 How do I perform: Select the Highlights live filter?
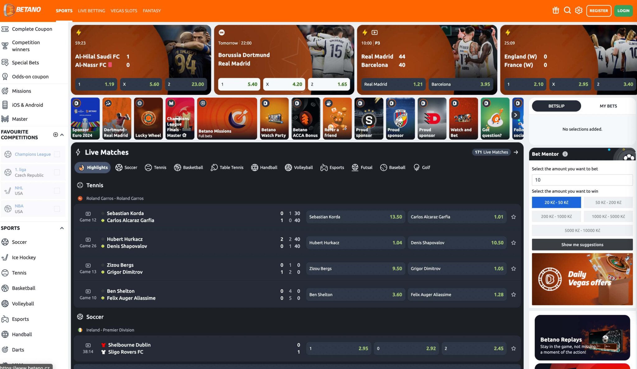[x=93, y=168]
